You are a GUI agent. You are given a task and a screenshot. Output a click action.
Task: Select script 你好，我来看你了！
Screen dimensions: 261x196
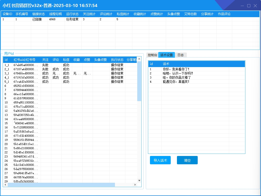pos(197,69)
